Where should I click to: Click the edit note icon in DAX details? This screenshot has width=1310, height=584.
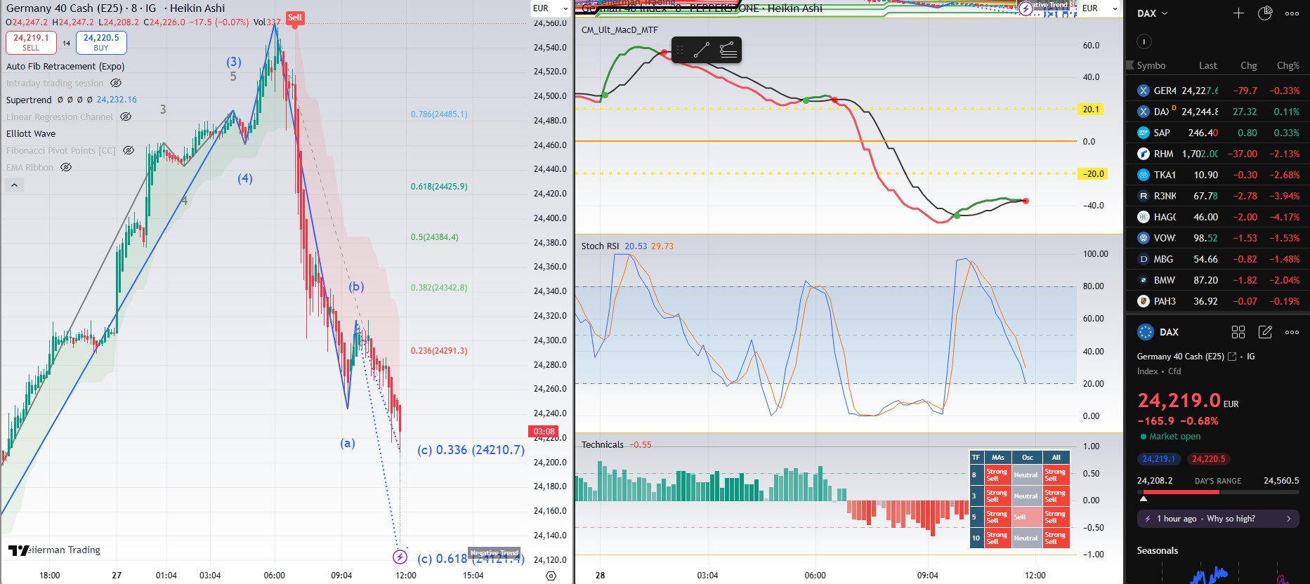tap(1265, 332)
